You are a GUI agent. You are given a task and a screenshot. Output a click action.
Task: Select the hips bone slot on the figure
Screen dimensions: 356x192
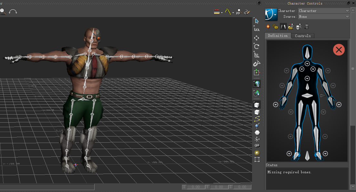tap(307, 96)
